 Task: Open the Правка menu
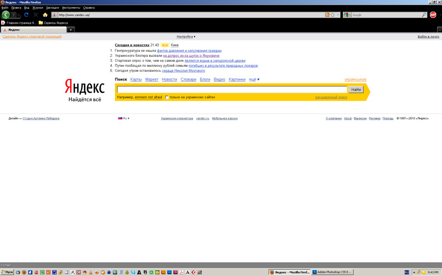(16, 8)
